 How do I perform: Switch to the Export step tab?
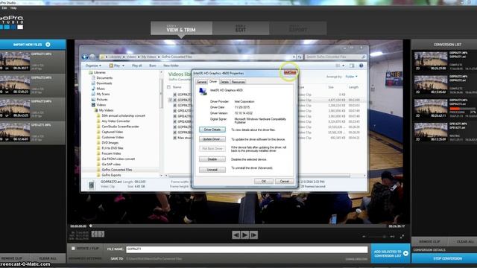pos(298,28)
